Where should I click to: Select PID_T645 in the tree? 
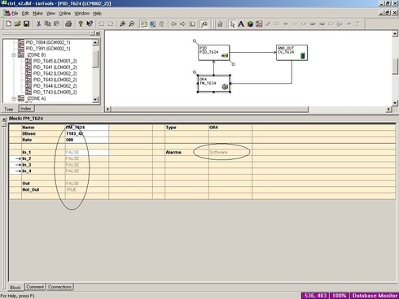coord(55,61)
